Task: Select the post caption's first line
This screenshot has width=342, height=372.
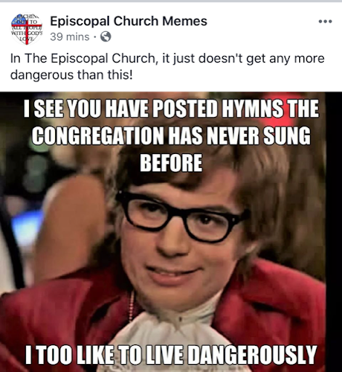Action: pos(167,58)
